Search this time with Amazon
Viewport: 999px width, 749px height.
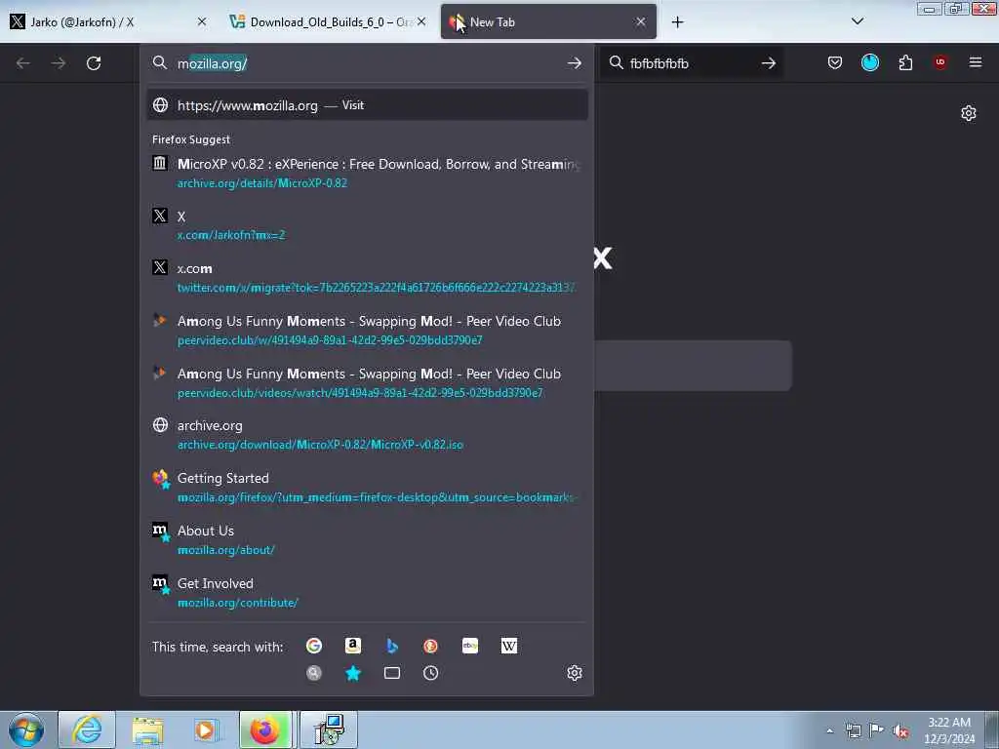point(353,646)
